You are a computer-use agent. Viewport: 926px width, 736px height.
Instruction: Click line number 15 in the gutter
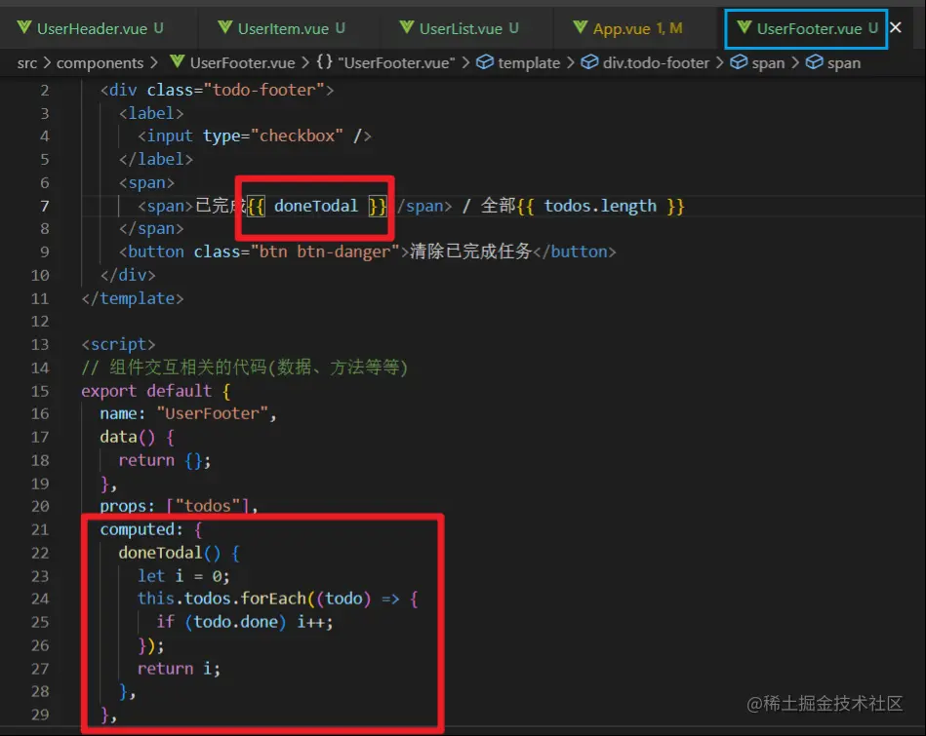pos(40,391)
